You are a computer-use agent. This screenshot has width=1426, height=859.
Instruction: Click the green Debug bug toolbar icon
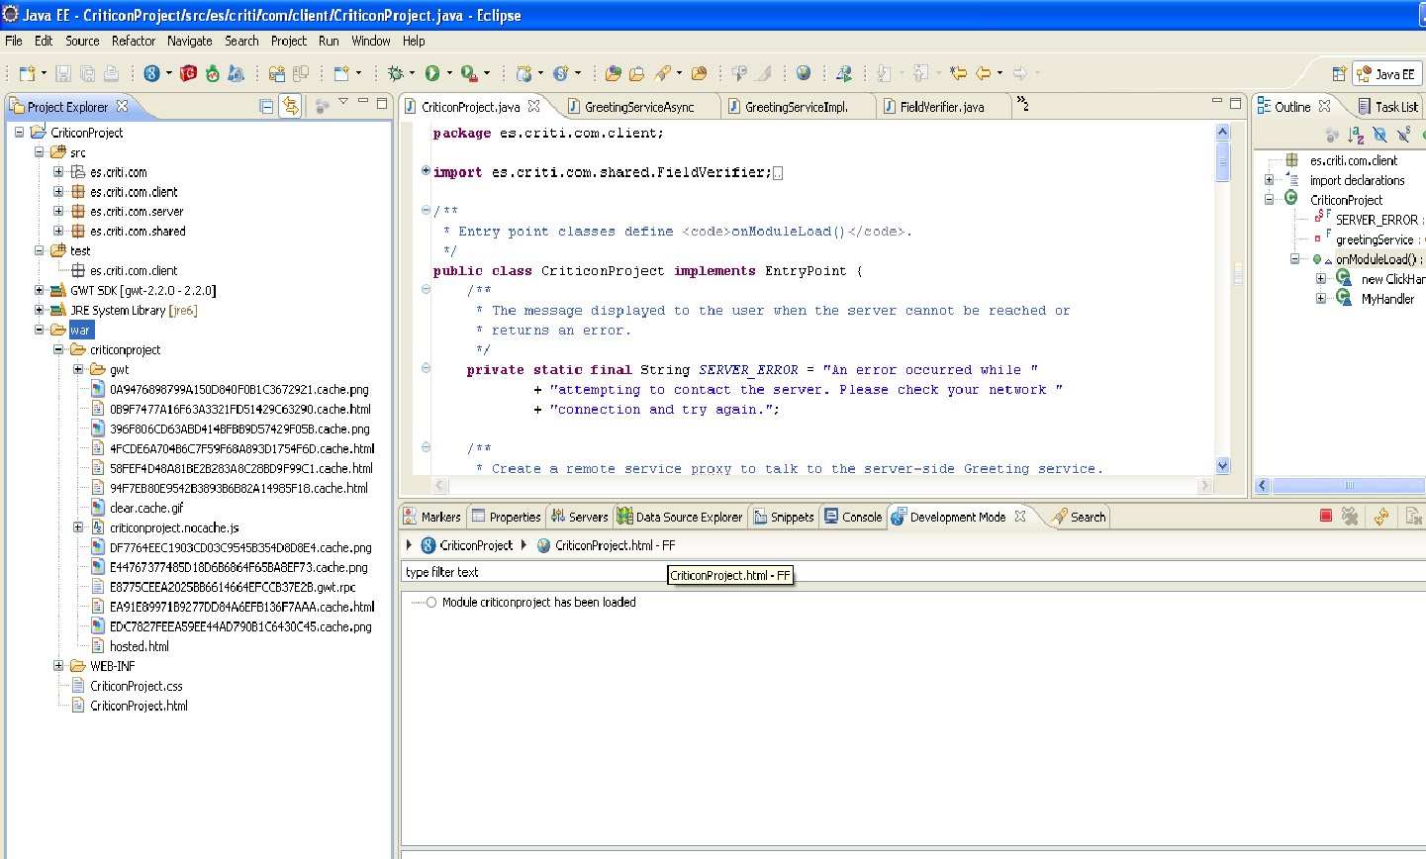396,73
